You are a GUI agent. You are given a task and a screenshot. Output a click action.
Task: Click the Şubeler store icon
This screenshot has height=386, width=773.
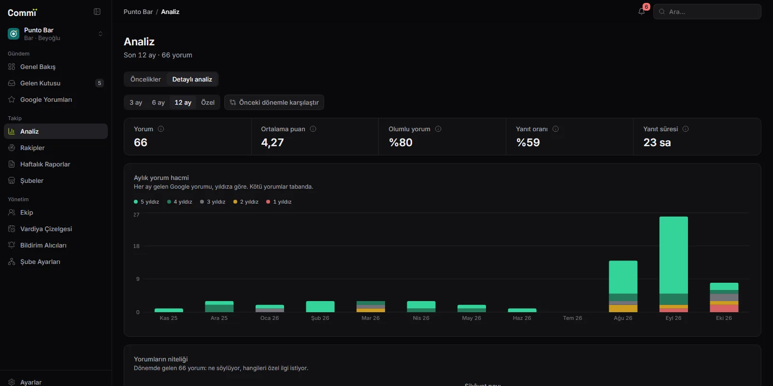pos(12,180)
